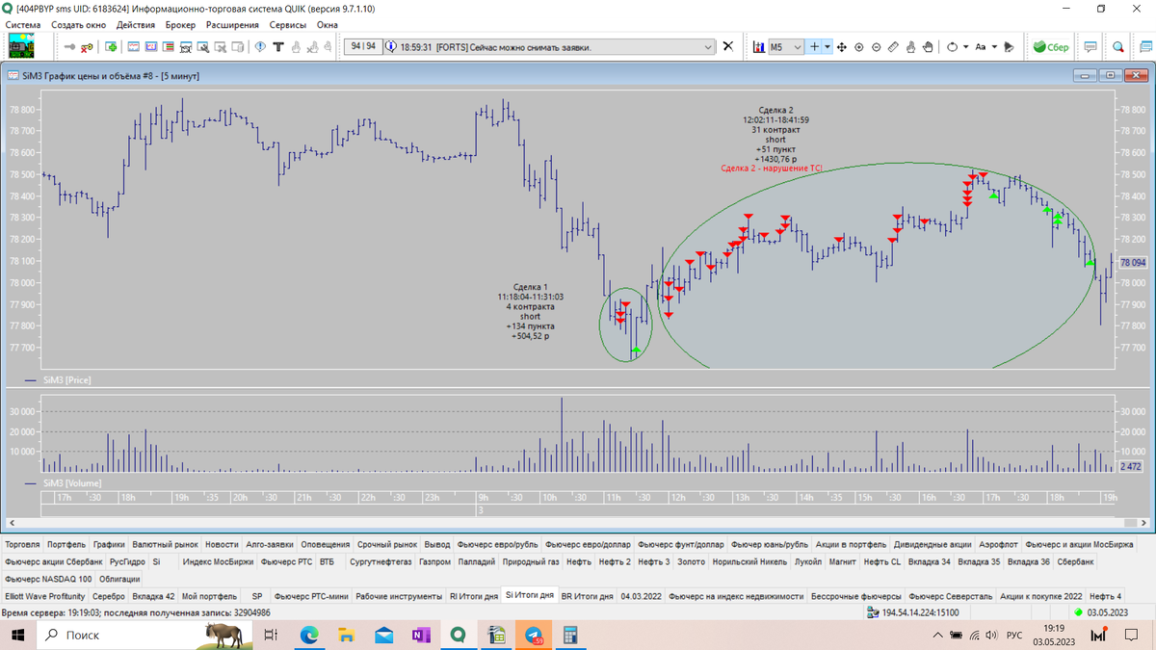This screenshot has width=1156, height=650.
Task: Expand the crosshair cursor options arrow
Action: (828, 46)
